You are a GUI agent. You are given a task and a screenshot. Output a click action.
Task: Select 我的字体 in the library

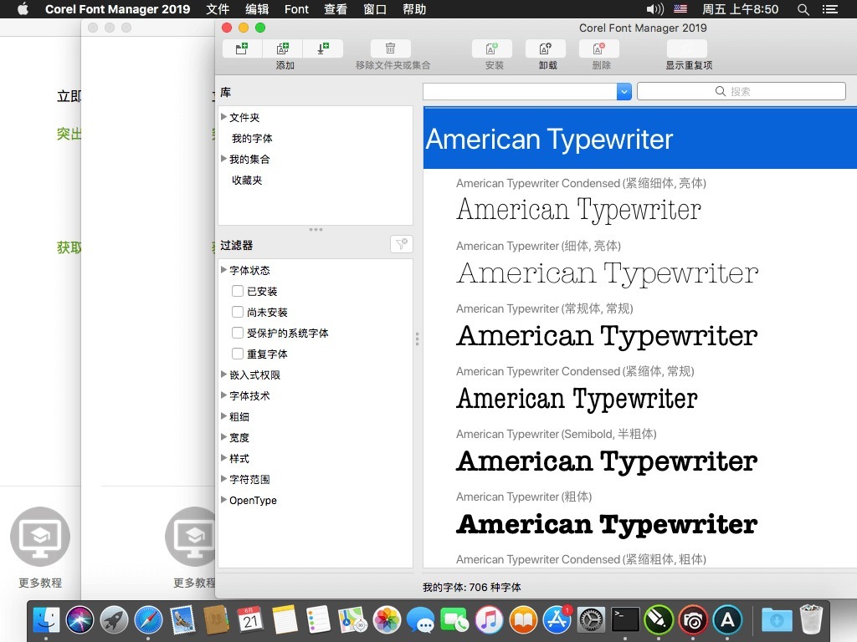(x=252, y=139)
